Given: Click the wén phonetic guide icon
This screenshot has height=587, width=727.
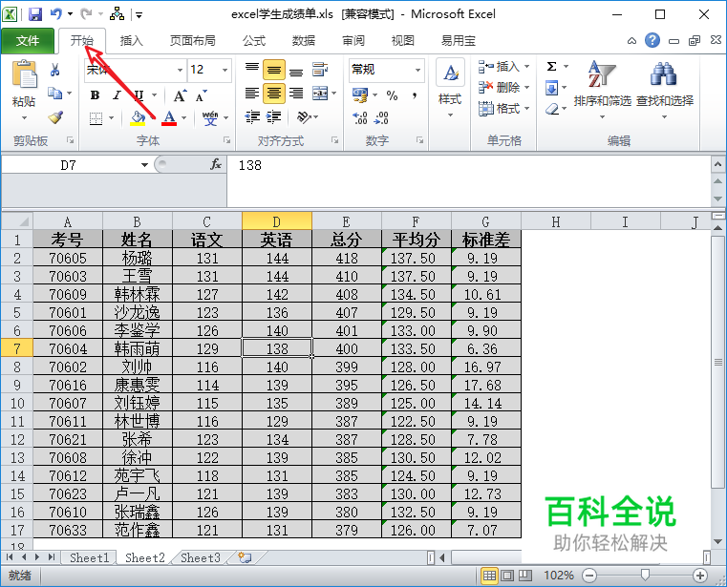Looking at the screenshot, I should click(x=210, y=117).
